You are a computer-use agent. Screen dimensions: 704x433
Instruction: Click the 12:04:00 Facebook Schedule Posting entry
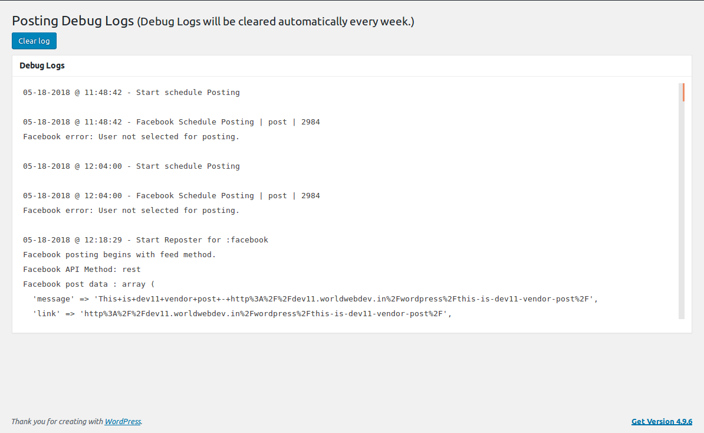[x=172, y=196]
